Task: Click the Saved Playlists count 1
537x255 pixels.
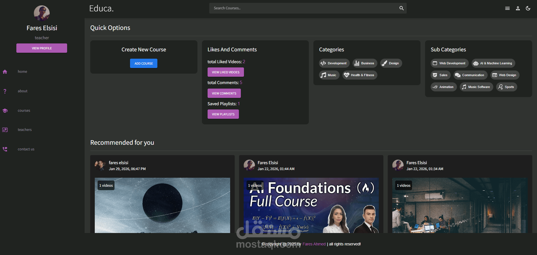Action: pos(239,104)
